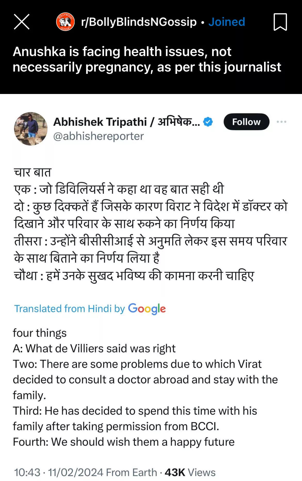The image size is (302, 481).
Task: Tap the Google logo
Action: 147,309
